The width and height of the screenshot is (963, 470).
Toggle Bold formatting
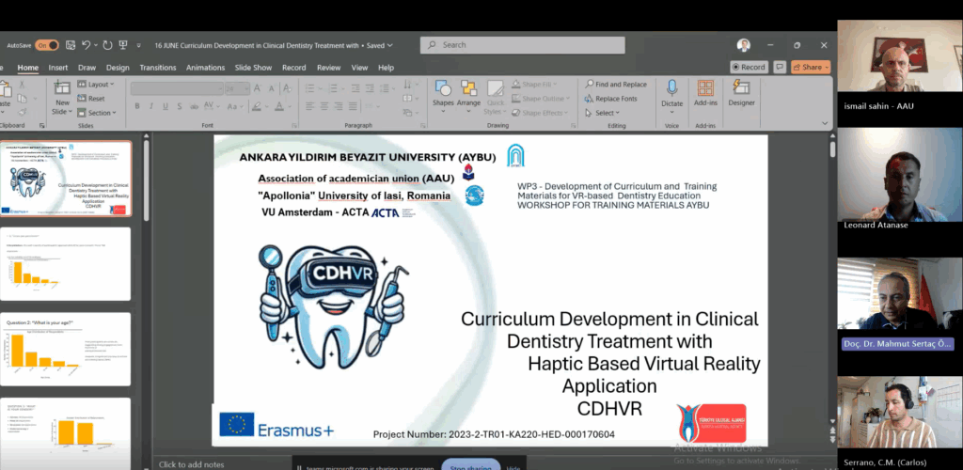pyautogui.click(x=137, y=107)
